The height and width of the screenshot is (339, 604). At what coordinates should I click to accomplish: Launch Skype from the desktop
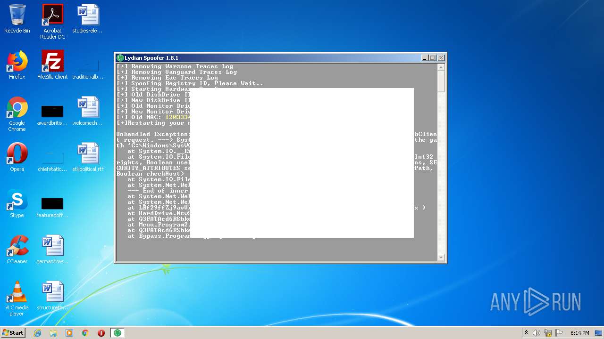17,203
